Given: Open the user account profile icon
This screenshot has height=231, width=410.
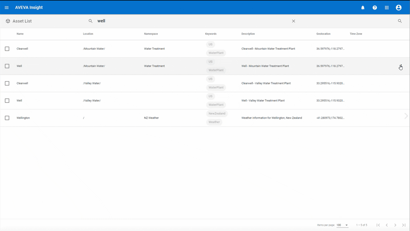Looking at the screenshot, I should click(398, 7).
